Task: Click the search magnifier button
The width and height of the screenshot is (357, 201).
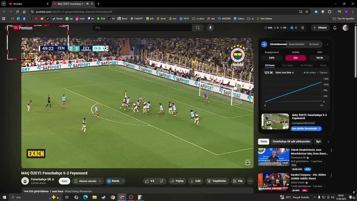Action: pyautogui.click(x=198, y=28)
